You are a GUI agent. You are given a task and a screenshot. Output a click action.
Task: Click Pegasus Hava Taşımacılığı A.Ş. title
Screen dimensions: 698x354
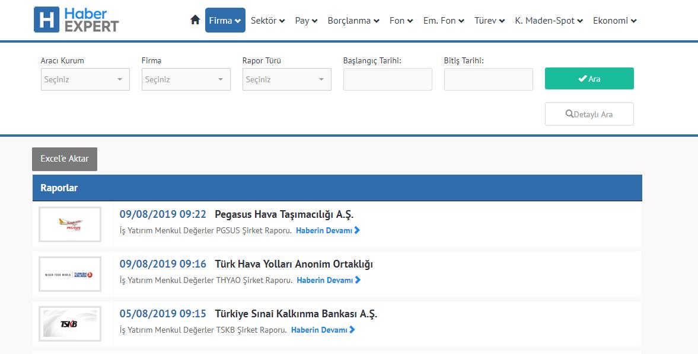coord(284,214)
